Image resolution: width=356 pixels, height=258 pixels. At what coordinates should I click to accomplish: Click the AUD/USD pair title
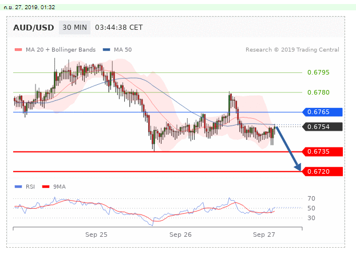point(34,28)
